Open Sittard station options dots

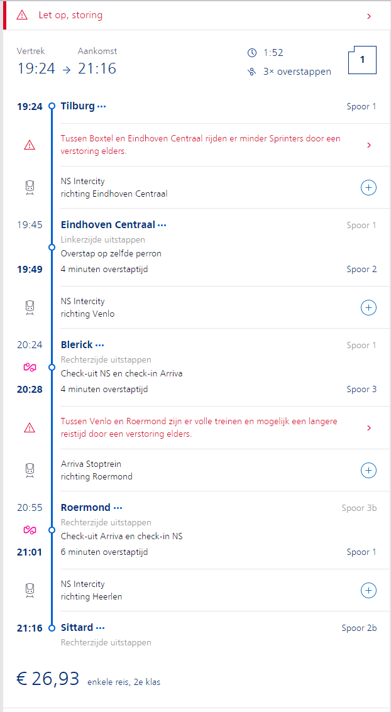coord(101,628)
